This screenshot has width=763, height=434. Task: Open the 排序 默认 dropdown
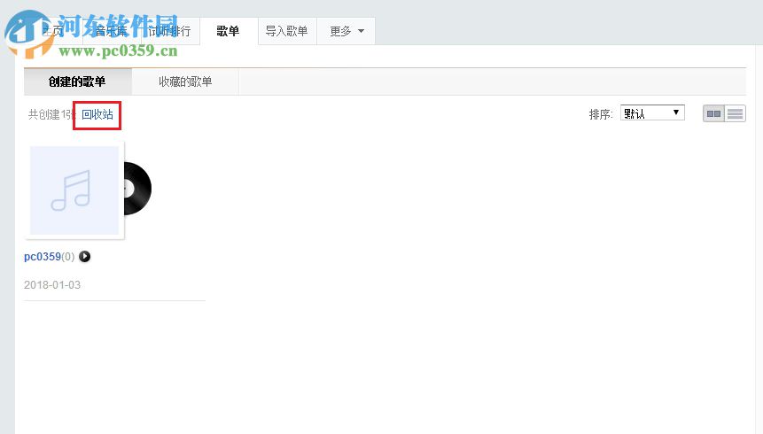tap(652, 112)
